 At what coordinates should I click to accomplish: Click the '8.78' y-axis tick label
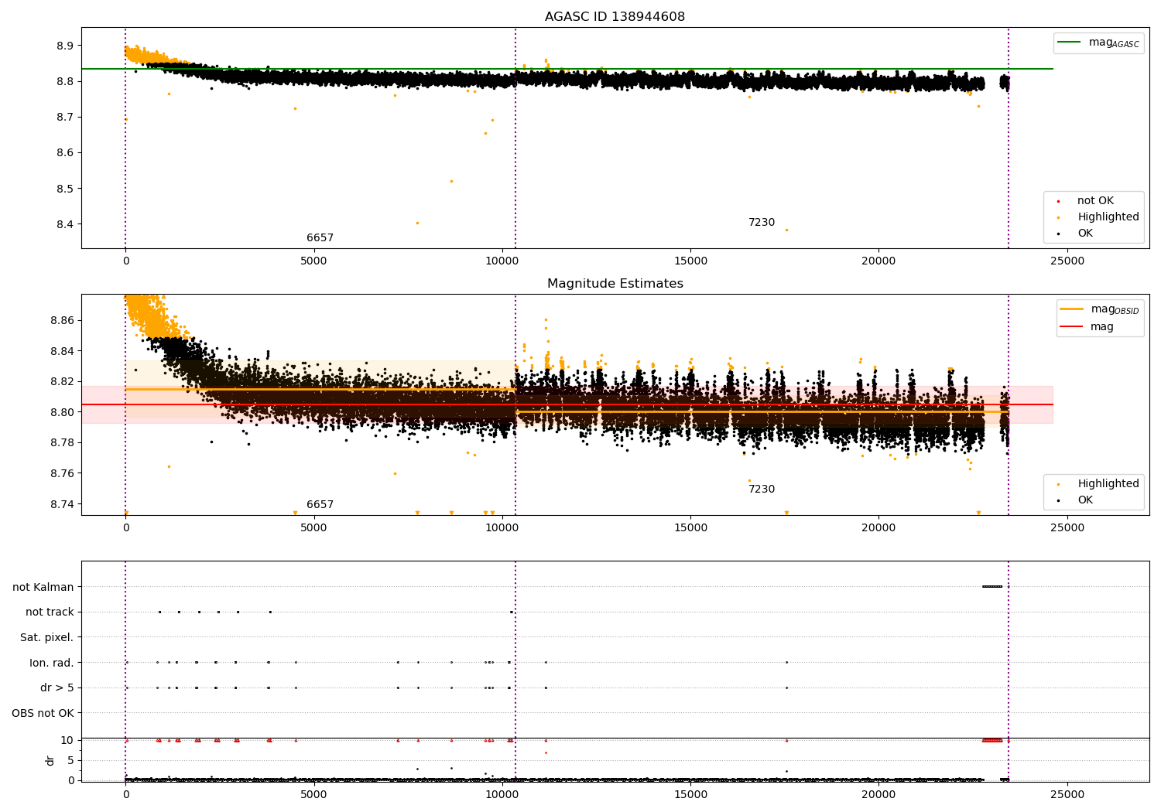click(62, 442)
